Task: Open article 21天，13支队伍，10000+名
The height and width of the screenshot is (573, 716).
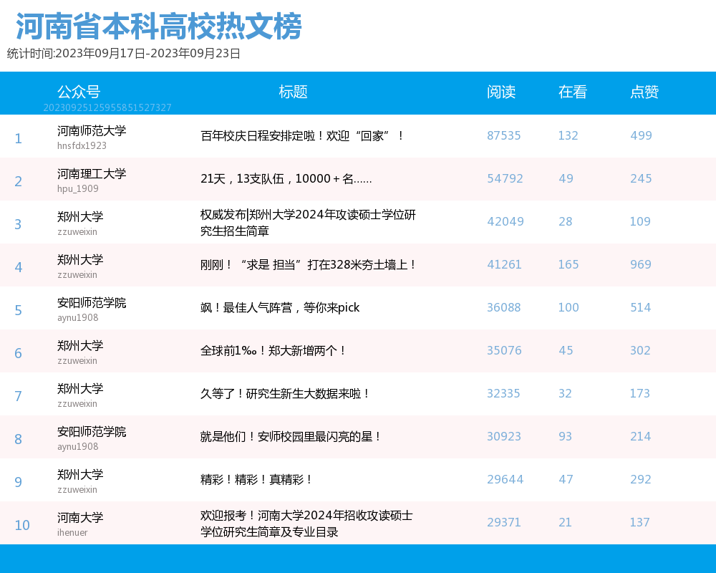Action: point(286,178)
